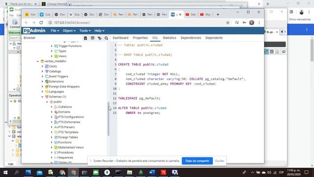Click 'Otros marcadores' in background Chrome window
The height and width of the screenshot is (177, 314).
300,20
